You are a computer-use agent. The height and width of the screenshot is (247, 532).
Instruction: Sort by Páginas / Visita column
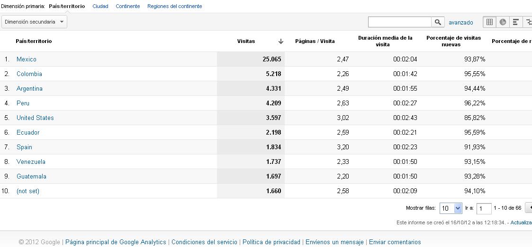pyautogui.click(x=315, y=41)
